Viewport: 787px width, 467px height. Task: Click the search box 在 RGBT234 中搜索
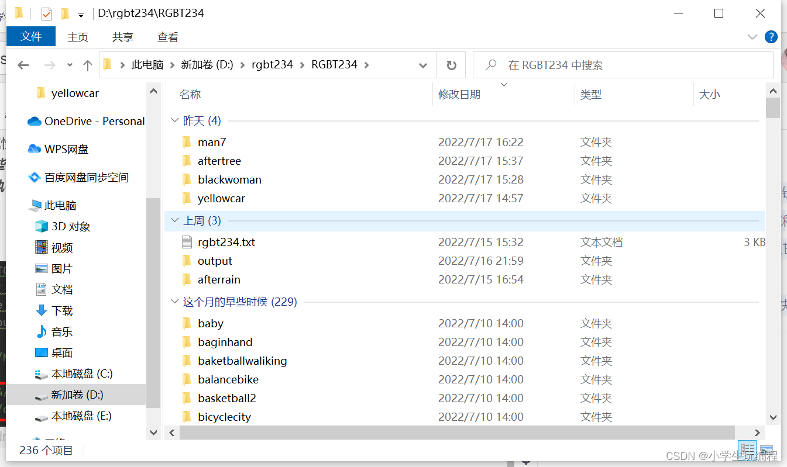(x=623, y=65)
